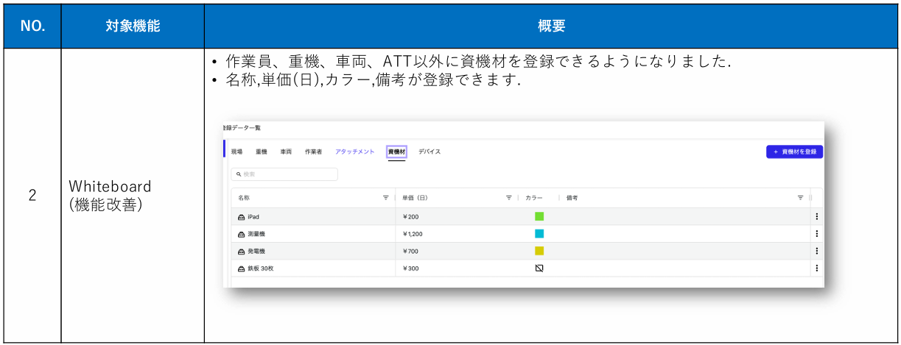Click the equipment icon next to 測量機

(x=241, y=234)
